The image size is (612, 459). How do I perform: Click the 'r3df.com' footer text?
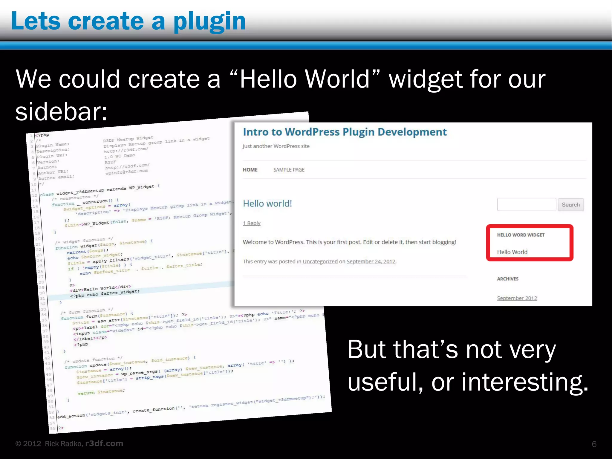[104, 443]
